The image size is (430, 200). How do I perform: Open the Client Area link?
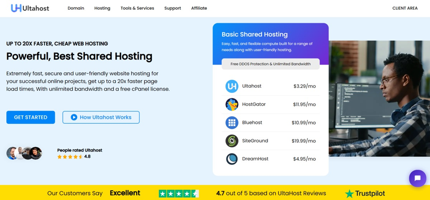[404, 8]
